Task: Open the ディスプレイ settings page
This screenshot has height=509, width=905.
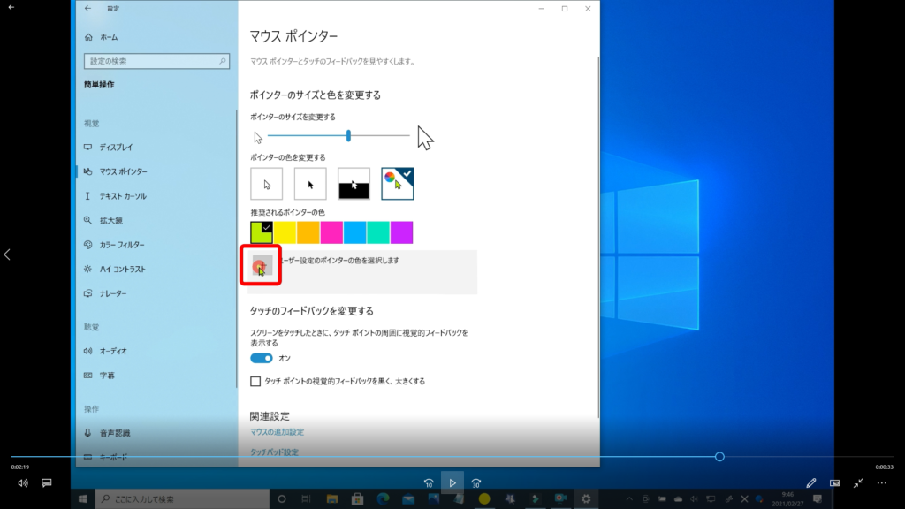Action: (x=115, y=147)
